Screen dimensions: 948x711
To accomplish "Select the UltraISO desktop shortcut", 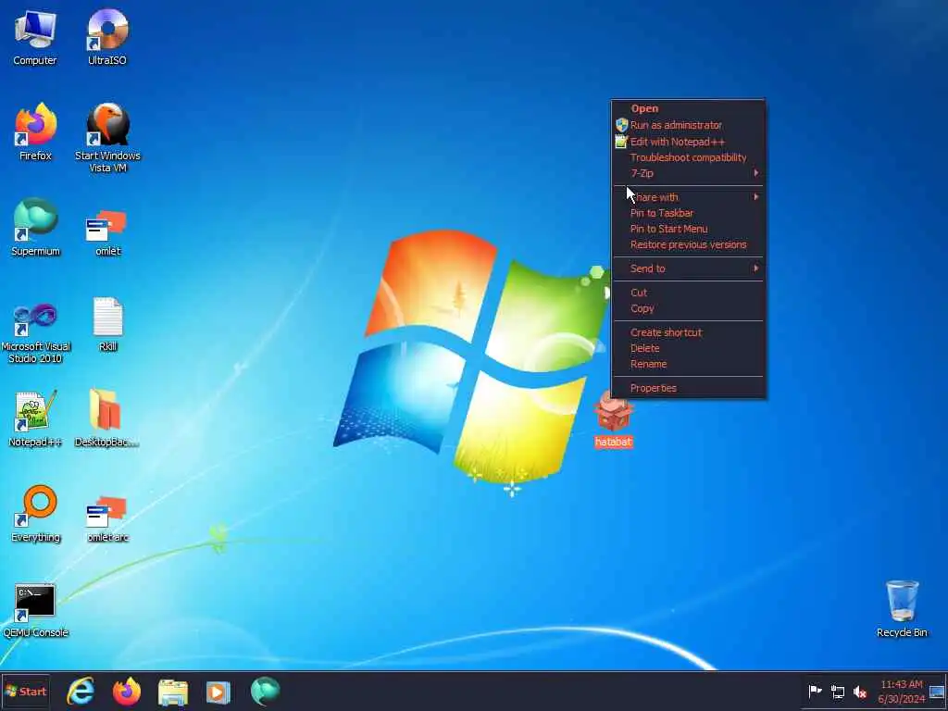I will [x=107, y=37].
